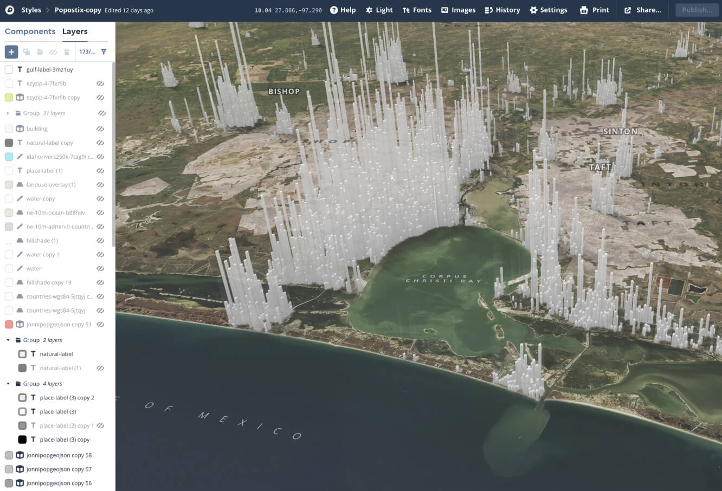Unhide the natural-label copy layer
Image resolution: width=722 pixels, height=491 pixels.
[x=100, y=143]
